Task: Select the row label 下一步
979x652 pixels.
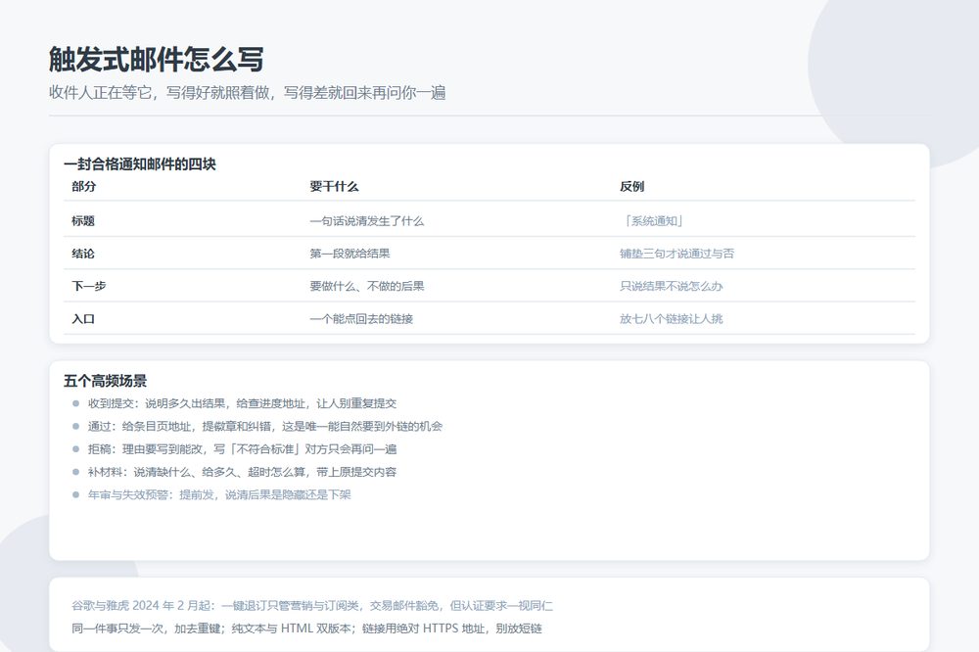Action: 89,286
